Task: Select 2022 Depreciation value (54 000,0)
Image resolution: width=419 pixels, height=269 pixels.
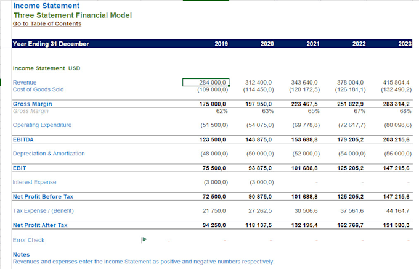Action: click(x=352, y=154)
